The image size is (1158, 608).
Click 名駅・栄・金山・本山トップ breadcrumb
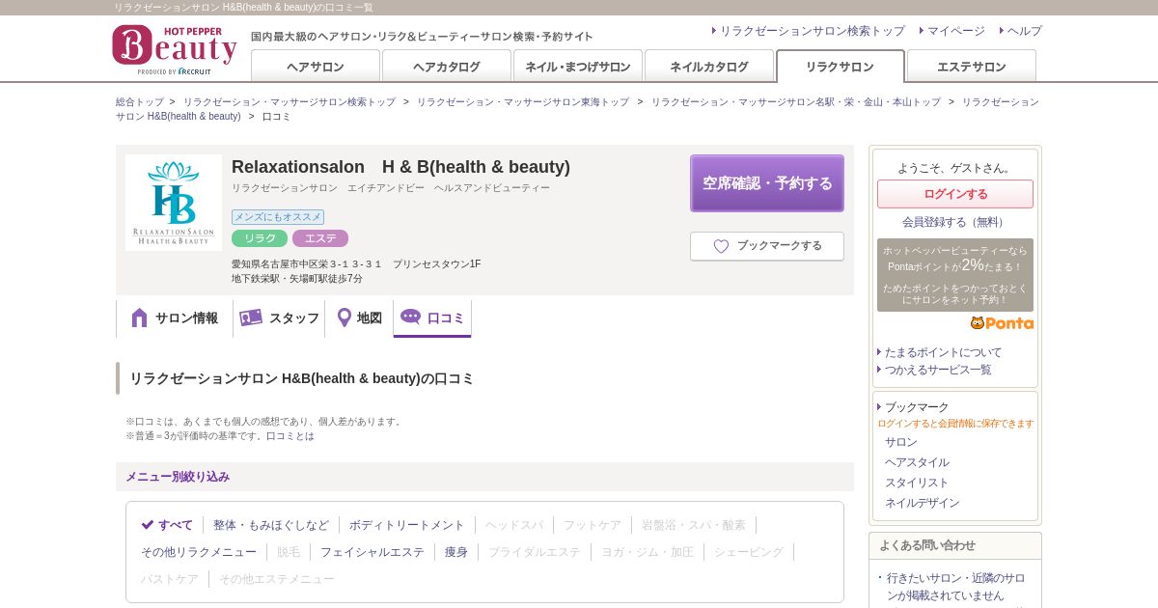(795, 101)
